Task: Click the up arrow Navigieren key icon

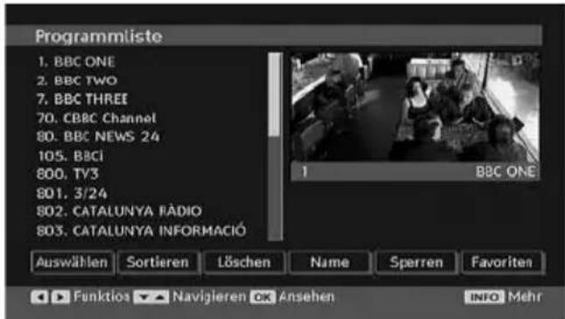Action: tap(160, 297)
